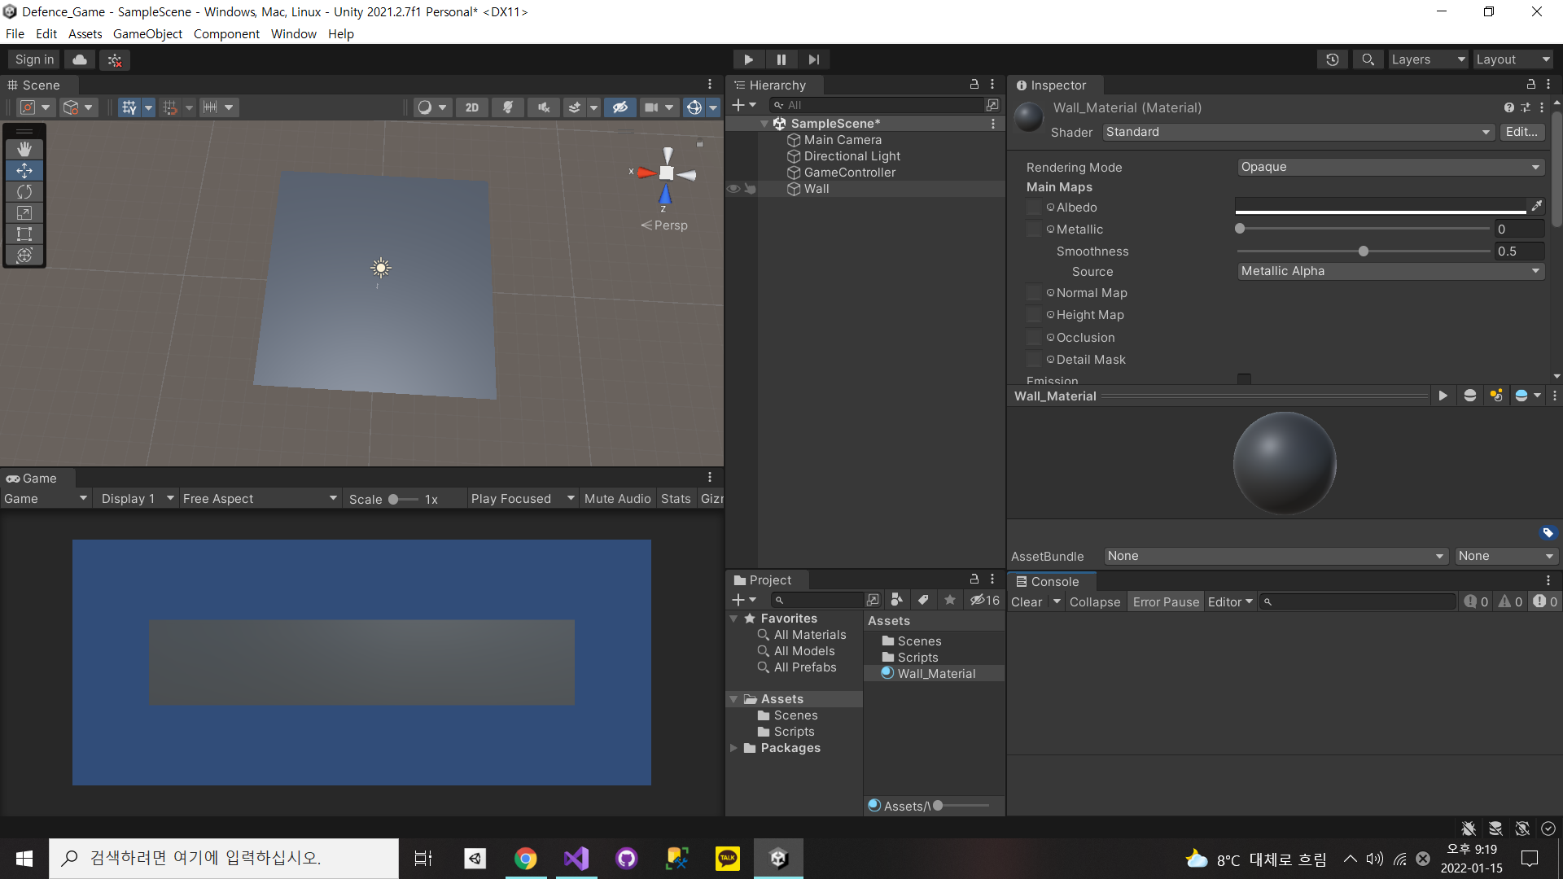
Task: Open Display 1 dropdown
Action: 137,499
